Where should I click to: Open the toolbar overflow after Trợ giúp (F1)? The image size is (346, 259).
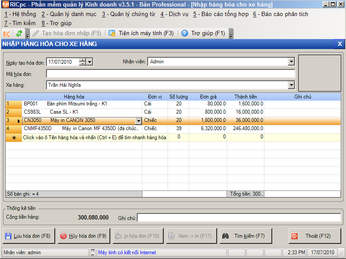[231, 33]
